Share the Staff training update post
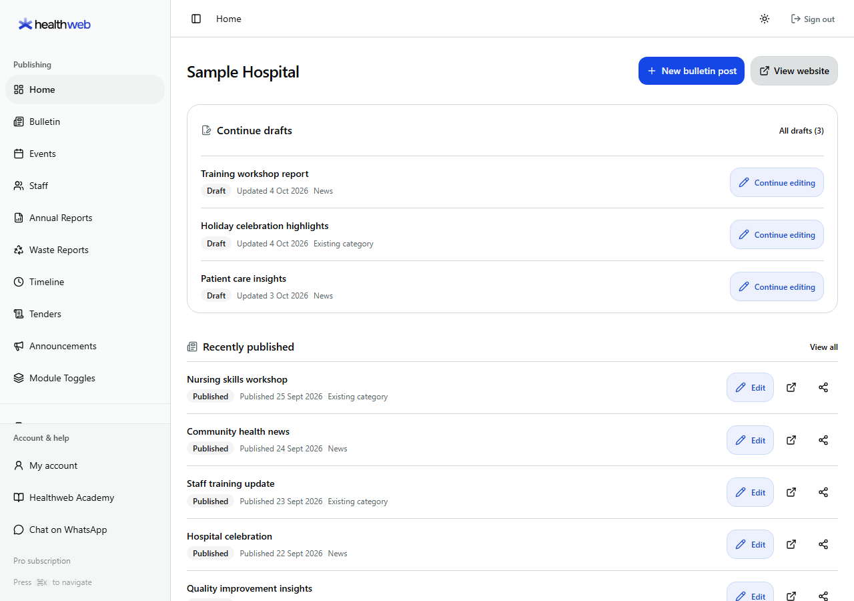Viewport: 854px width, 601px height. (x=823, y=492)
